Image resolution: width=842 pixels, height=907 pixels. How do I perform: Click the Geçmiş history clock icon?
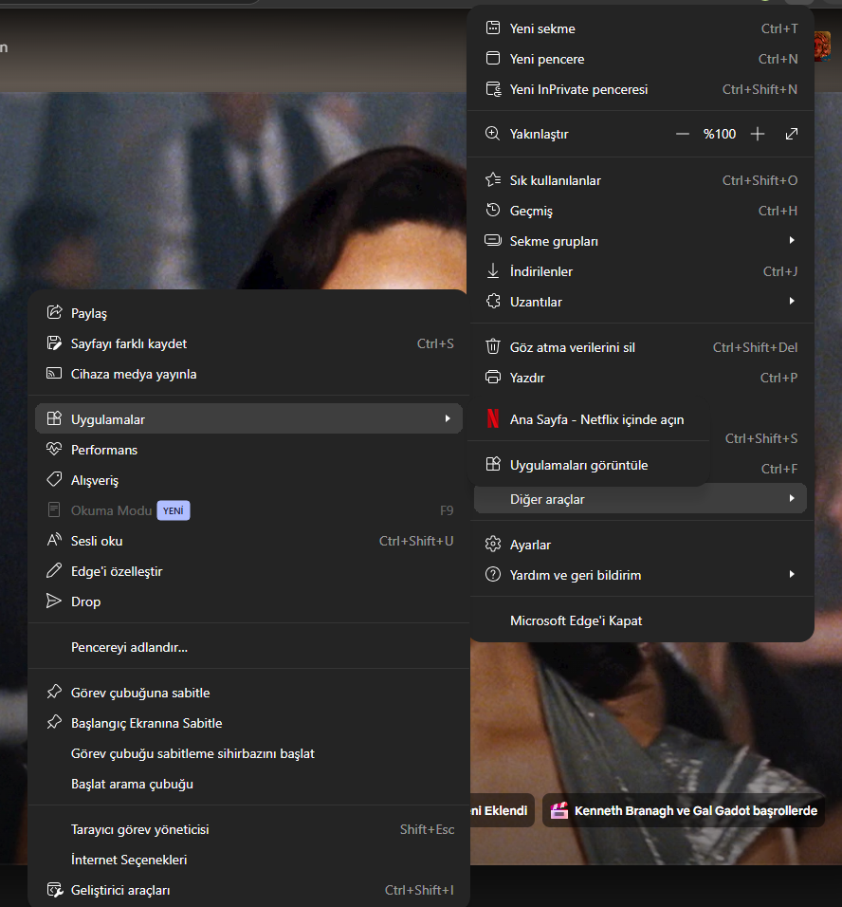(x=493, y=210)
